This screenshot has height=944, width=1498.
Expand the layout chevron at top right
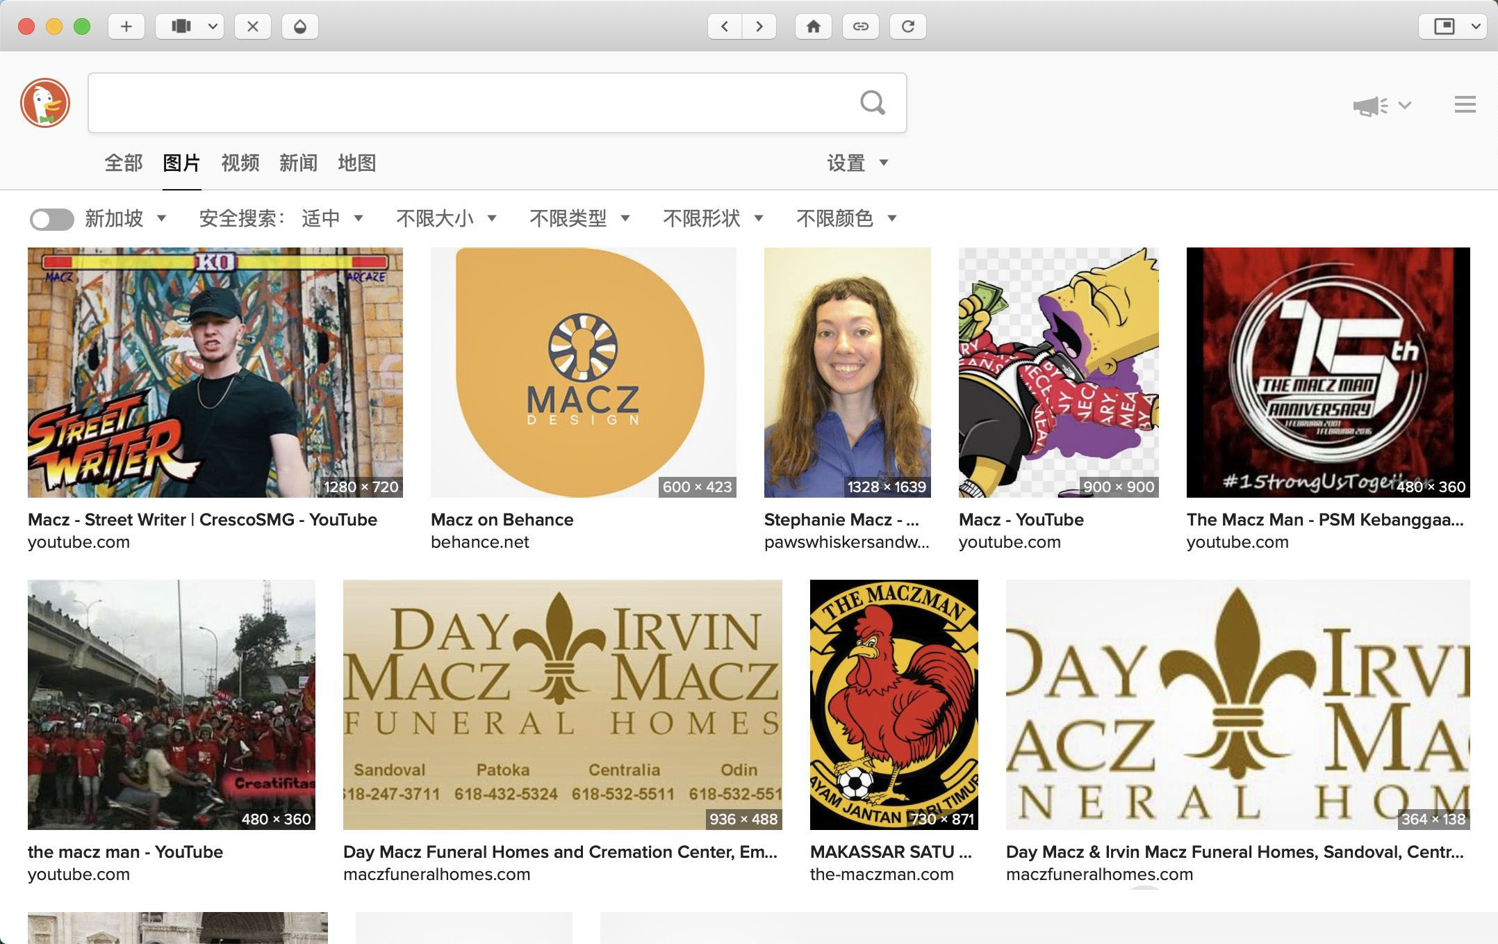(1476, 26)
